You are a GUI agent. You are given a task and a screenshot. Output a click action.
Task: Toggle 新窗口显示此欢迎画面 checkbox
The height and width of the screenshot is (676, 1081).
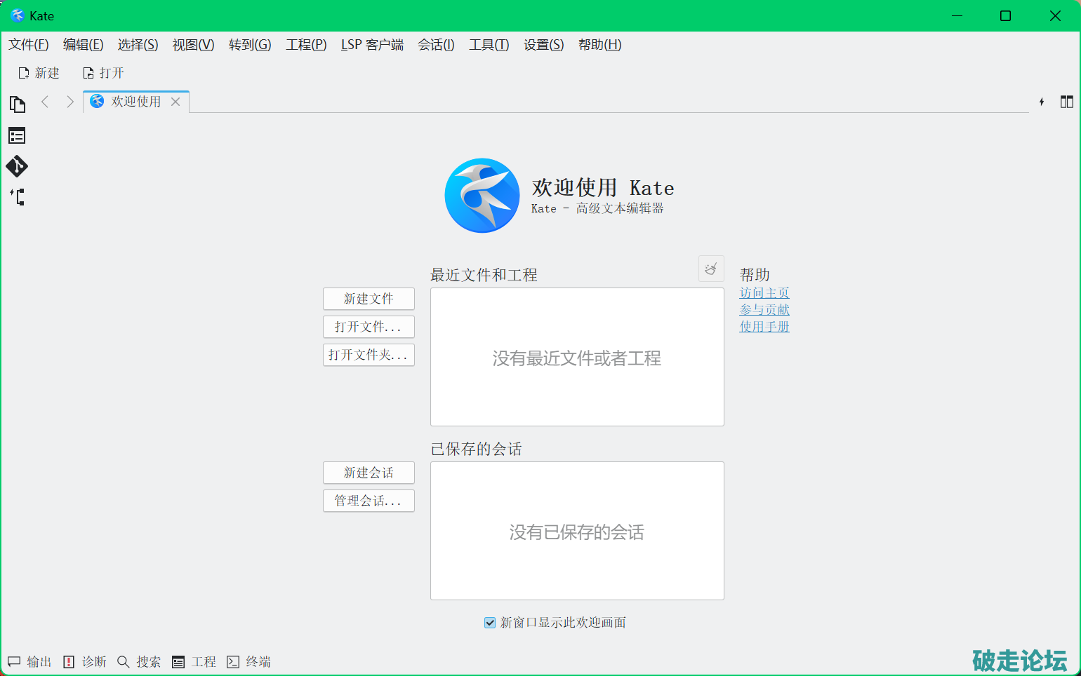coord(490,623)
